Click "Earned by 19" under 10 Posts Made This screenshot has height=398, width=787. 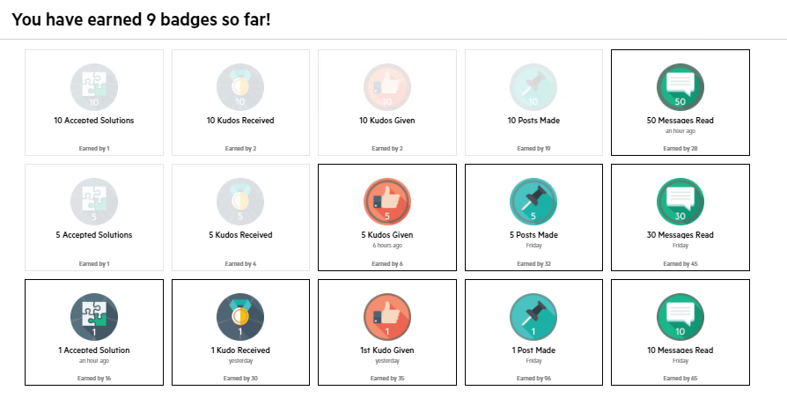533,149
